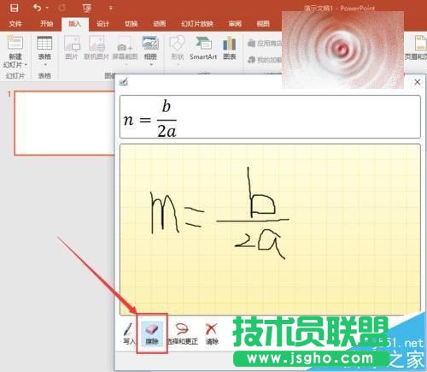Switch to the 开始 tab

point(46,24)
